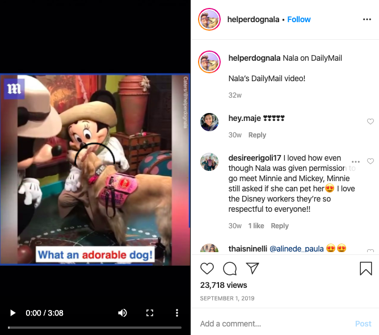The height and width of the screenshot is (335, 379).
Task: Open the comment speech bubble icon
Action: [230, 269]
